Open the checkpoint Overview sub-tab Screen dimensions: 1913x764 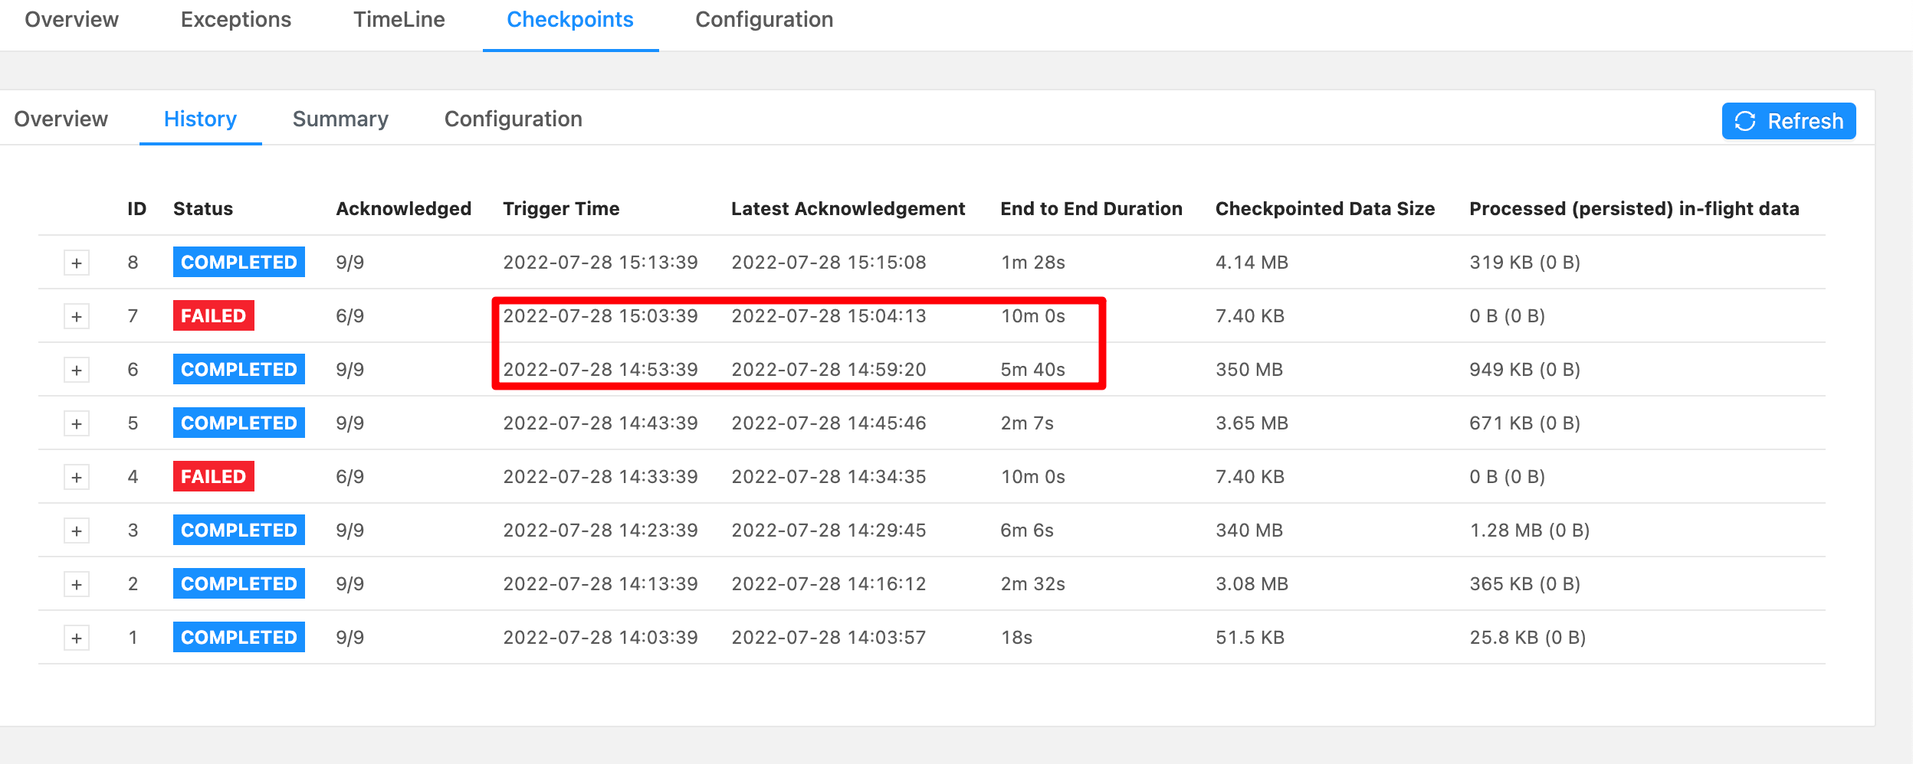tap(61, 119)
